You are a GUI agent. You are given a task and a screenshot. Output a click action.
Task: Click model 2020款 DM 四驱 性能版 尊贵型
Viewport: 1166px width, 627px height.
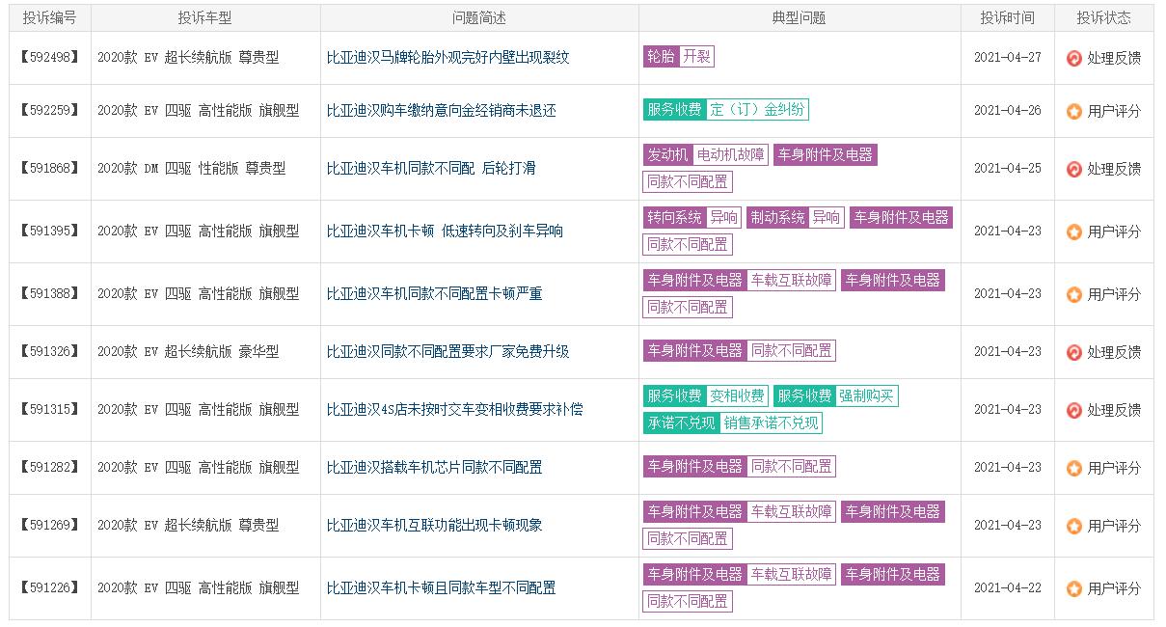192,169
